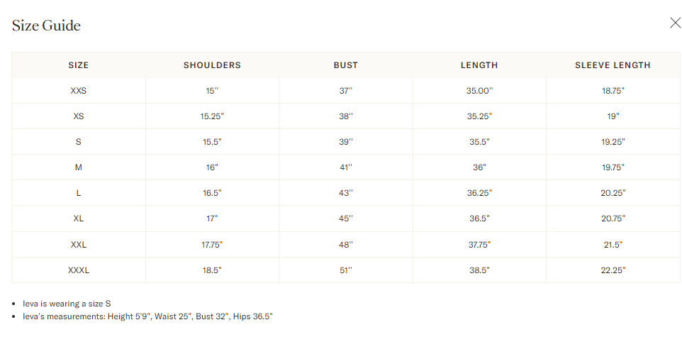The height and width of the screenshot is (337, 682).
Task: Click the XL size row label
Action: [78, 219]
